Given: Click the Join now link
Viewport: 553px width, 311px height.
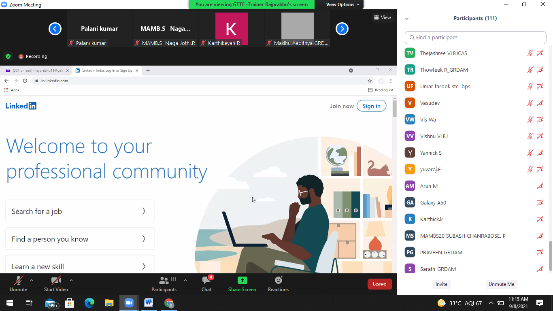Looking at the screenshot, I should click(x=342, y=106).
